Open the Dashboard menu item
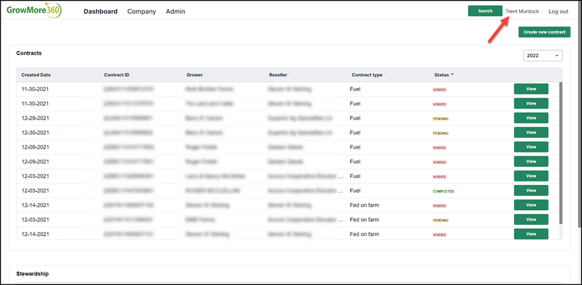Viewport: 582px width, 285px height. 101,12
